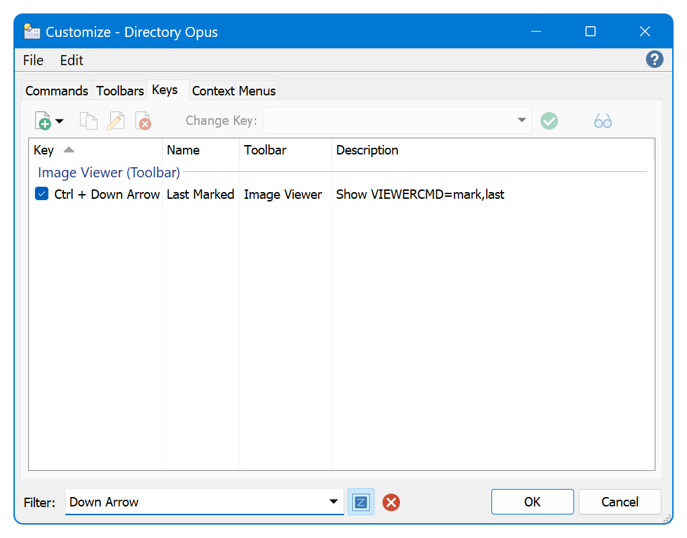Expand the Change Key dropdown

click(522, 120)
